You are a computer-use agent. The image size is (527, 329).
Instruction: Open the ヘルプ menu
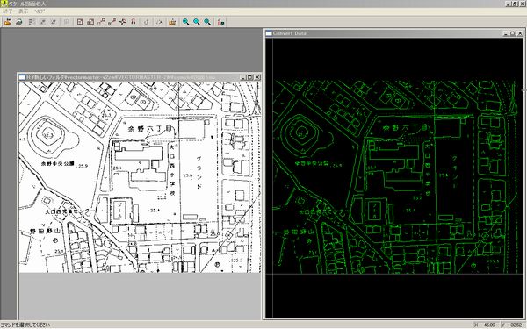pos(40,11)
